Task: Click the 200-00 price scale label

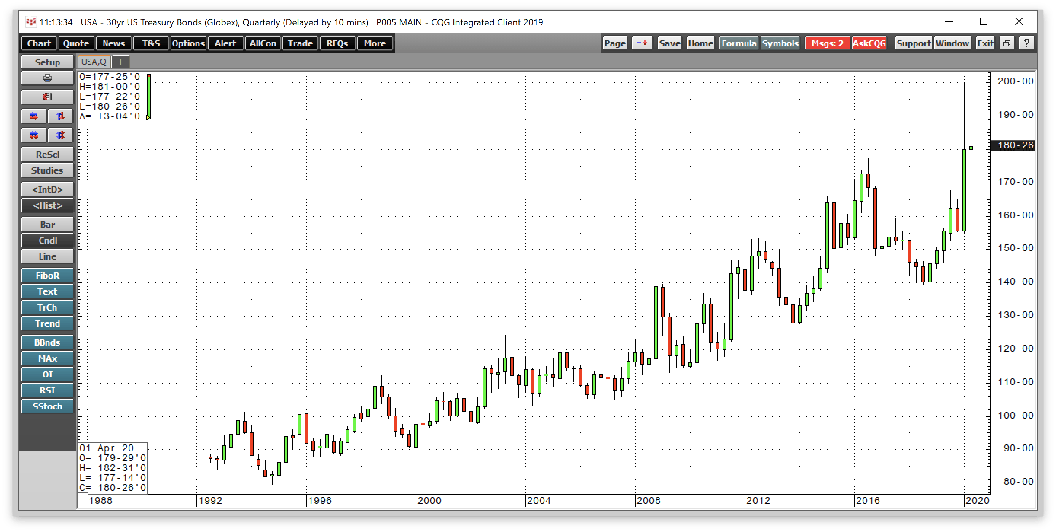Action: pos(1015,81)
